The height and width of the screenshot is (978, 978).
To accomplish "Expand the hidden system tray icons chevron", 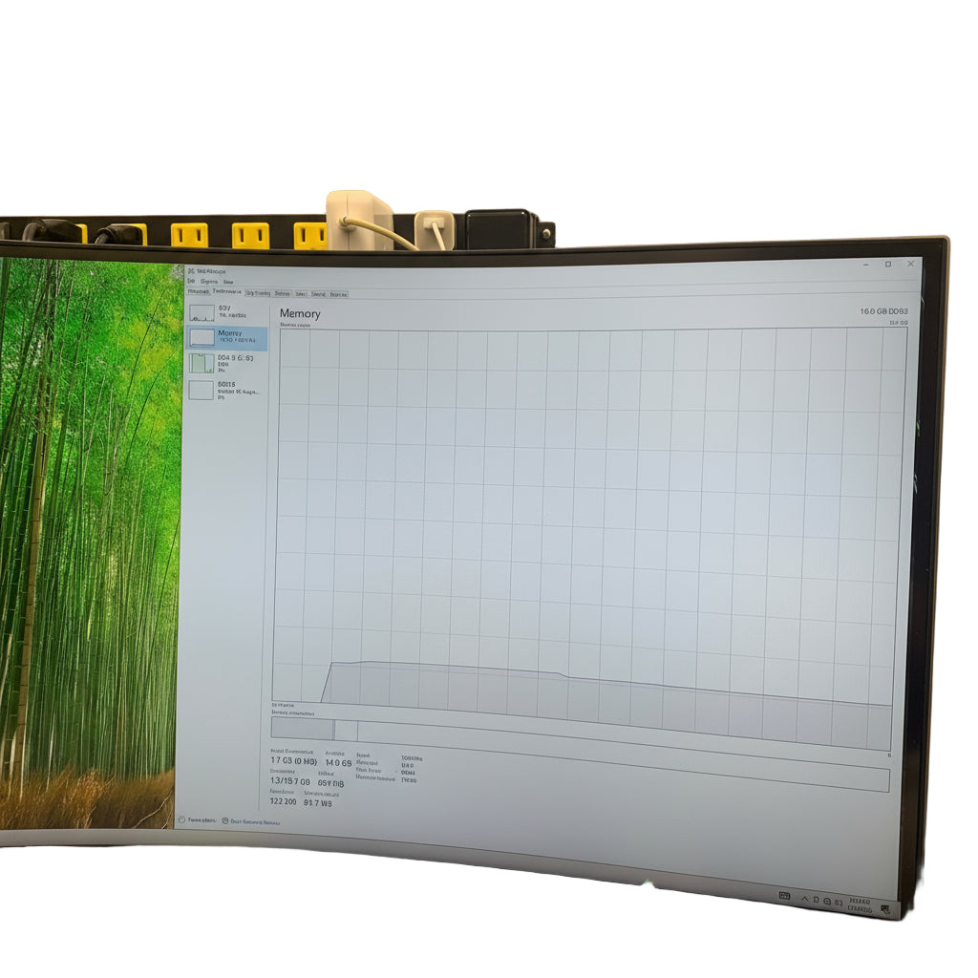I will click(803, 899).
